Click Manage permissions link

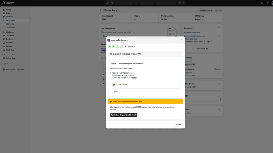217,69
